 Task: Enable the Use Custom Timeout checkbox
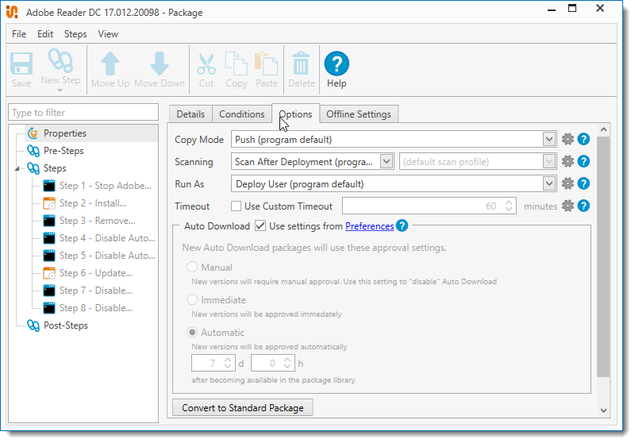click(x=236, y=206)
